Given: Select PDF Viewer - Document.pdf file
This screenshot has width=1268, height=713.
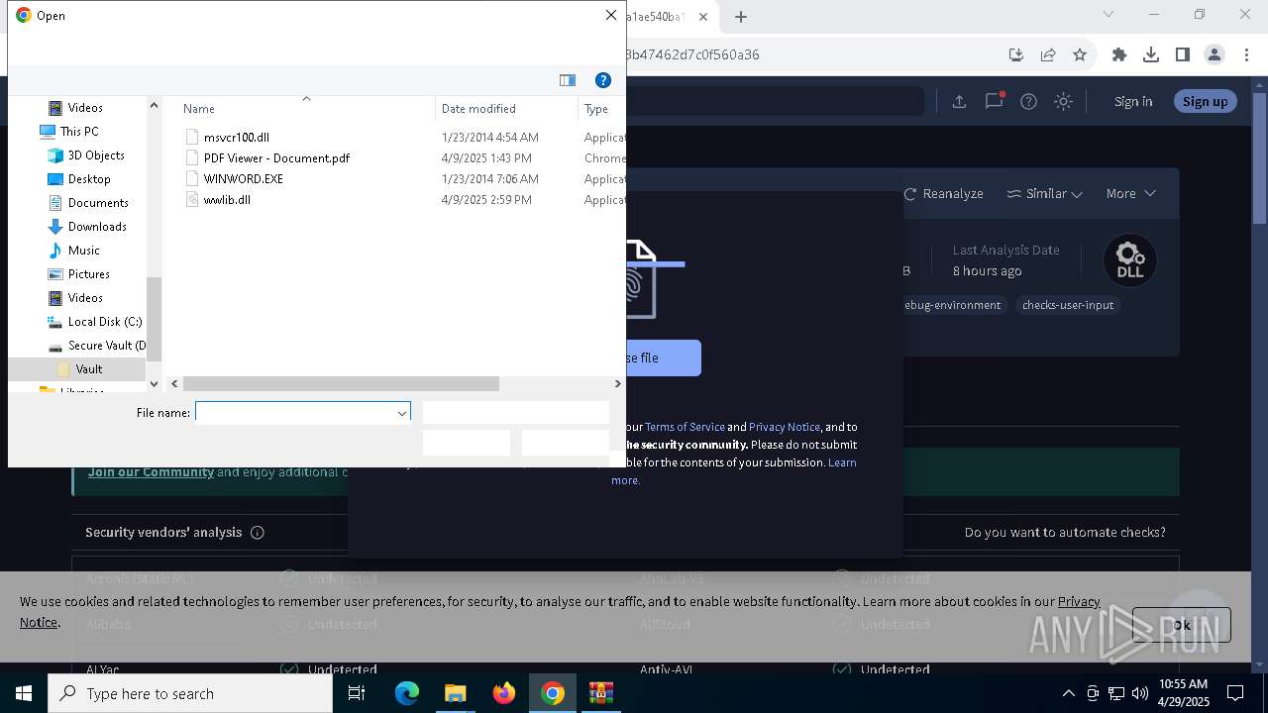Looking at the screenshot, I should click(x=276, y=158).
